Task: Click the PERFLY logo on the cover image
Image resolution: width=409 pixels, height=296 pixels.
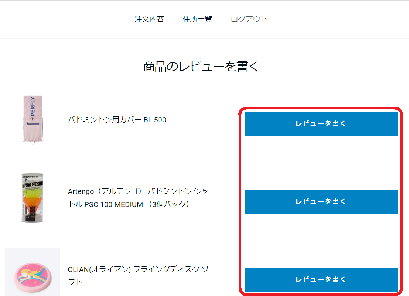Action: [x=33, y=106]
